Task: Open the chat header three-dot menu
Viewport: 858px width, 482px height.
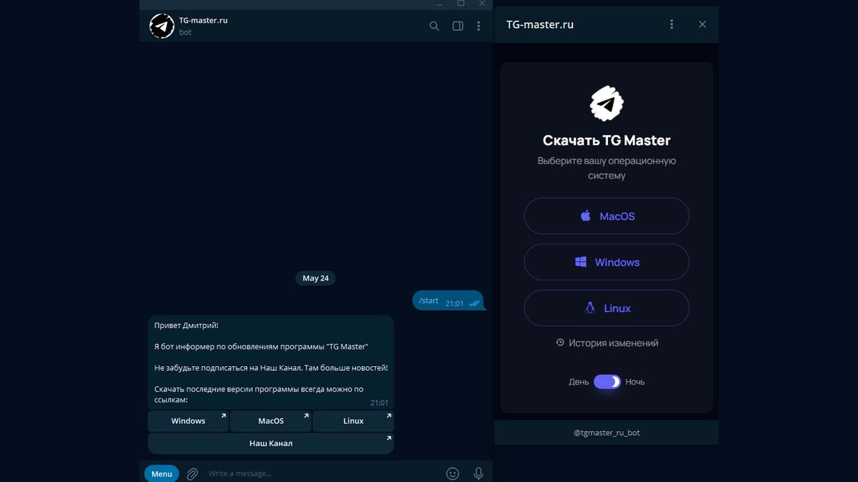Action: 479,26
